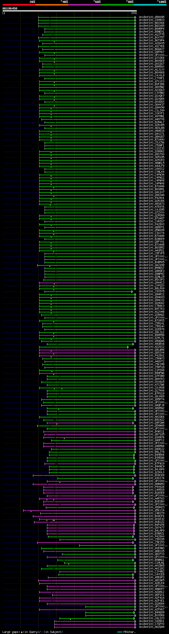Open hit UniRef100_B6CK64
This screenshot has height=634, width=169.
tap(152, 23)
